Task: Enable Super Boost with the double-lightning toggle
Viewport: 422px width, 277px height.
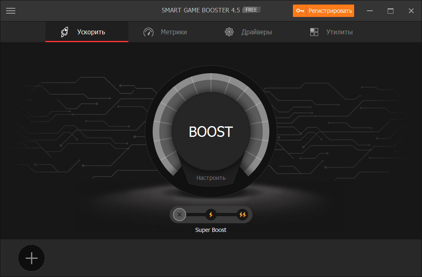Action: click(243, 215)
